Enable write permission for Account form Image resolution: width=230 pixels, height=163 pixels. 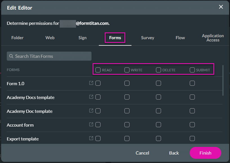pyautogui.click(x=127, y=125)
